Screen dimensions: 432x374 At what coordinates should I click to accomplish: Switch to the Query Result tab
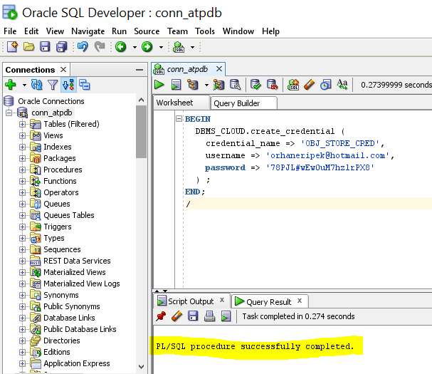[268, 302]
